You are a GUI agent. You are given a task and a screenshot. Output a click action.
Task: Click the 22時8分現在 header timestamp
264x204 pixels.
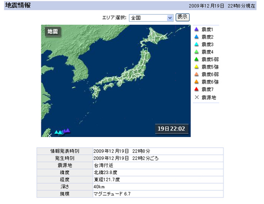(241, 6)
